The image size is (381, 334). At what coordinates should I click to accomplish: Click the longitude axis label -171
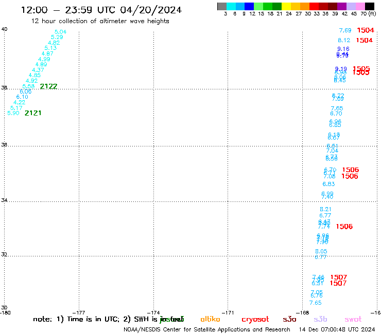pyautogui.click(x=228, y=313)
